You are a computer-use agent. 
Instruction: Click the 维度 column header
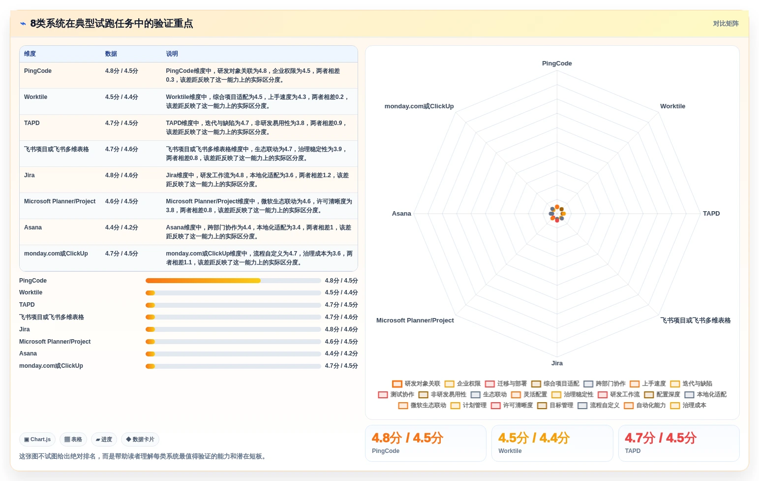tap(30, 54)
